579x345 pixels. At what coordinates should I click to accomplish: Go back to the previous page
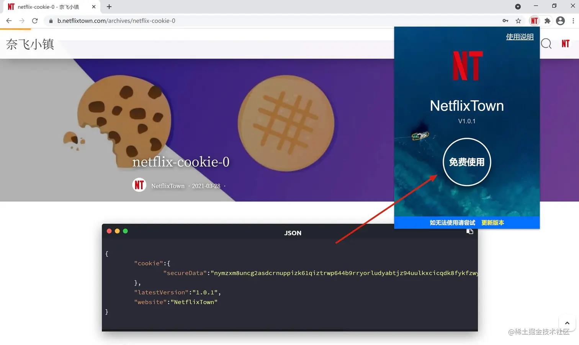[9, 21]
